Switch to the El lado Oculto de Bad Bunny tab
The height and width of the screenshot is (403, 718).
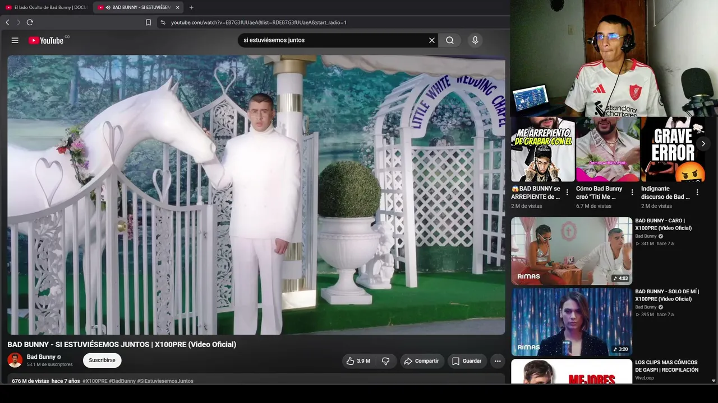(46, 7)
